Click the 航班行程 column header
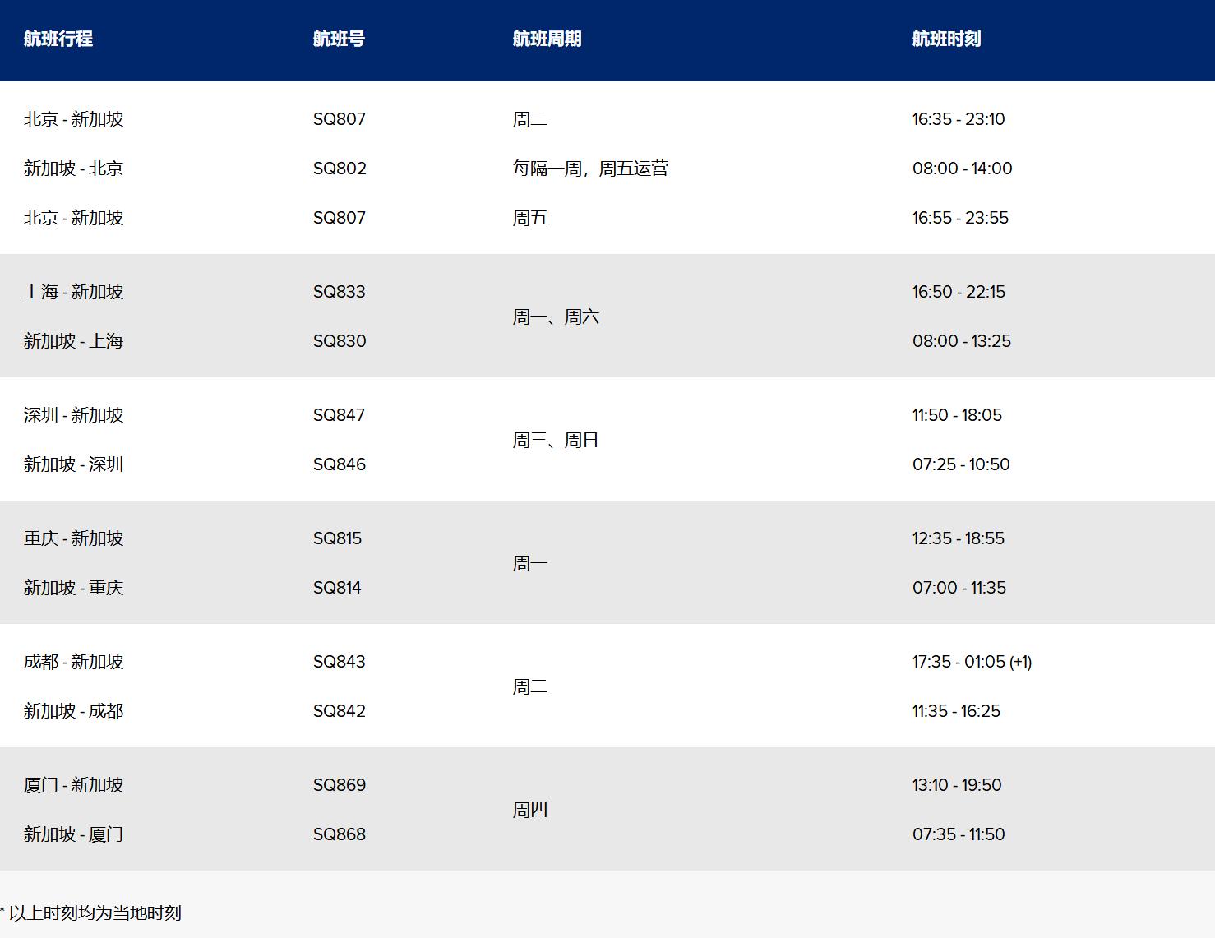The height and width of the screenshot is (938, 1215). (x=58, y=39)
